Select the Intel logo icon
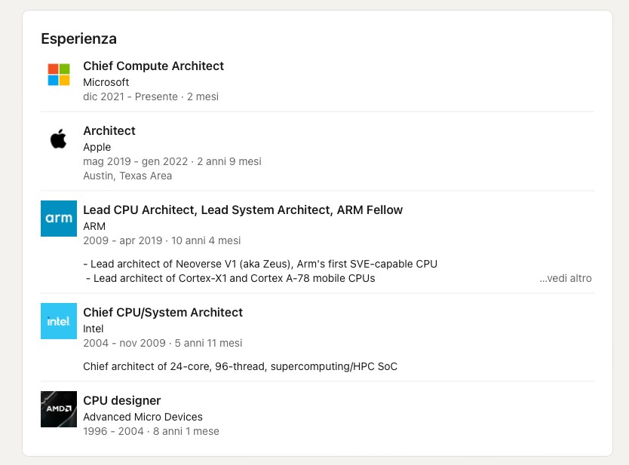 pos(59,321)
